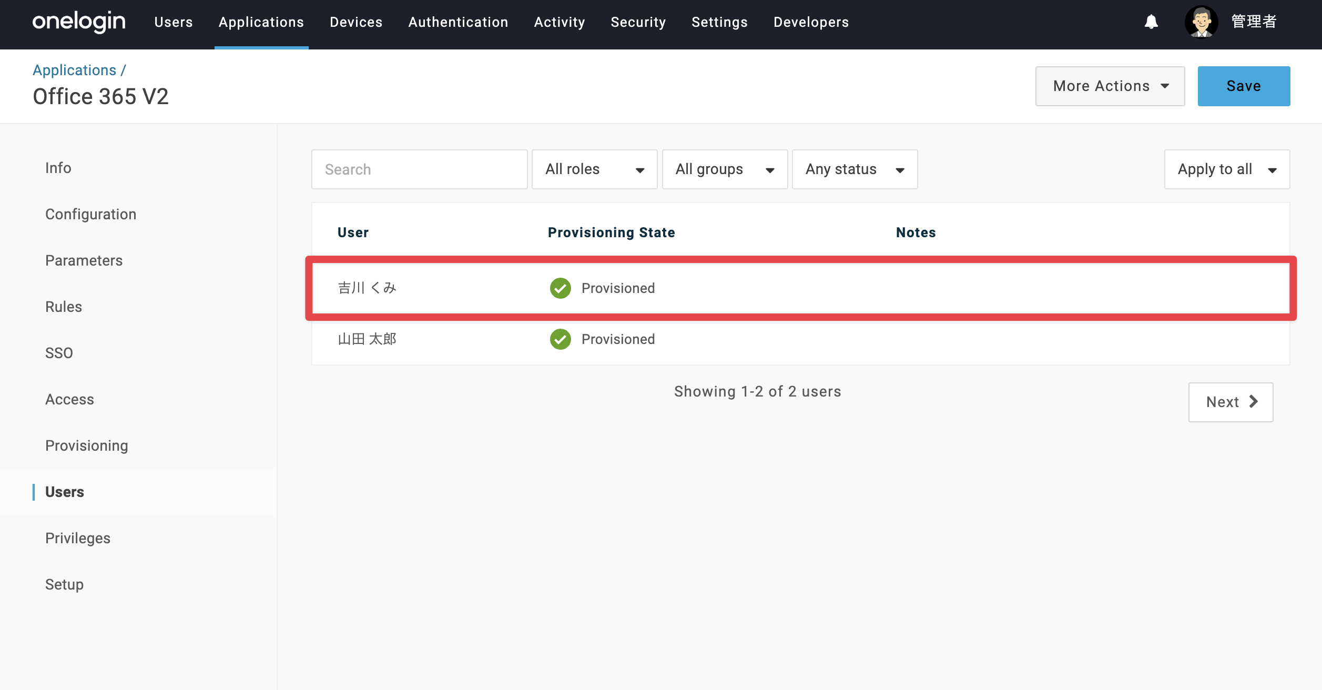Viewport: 1322px width, 690px height.
Task: Open the Activity navigation menu
Action: (x=560, y=22)
